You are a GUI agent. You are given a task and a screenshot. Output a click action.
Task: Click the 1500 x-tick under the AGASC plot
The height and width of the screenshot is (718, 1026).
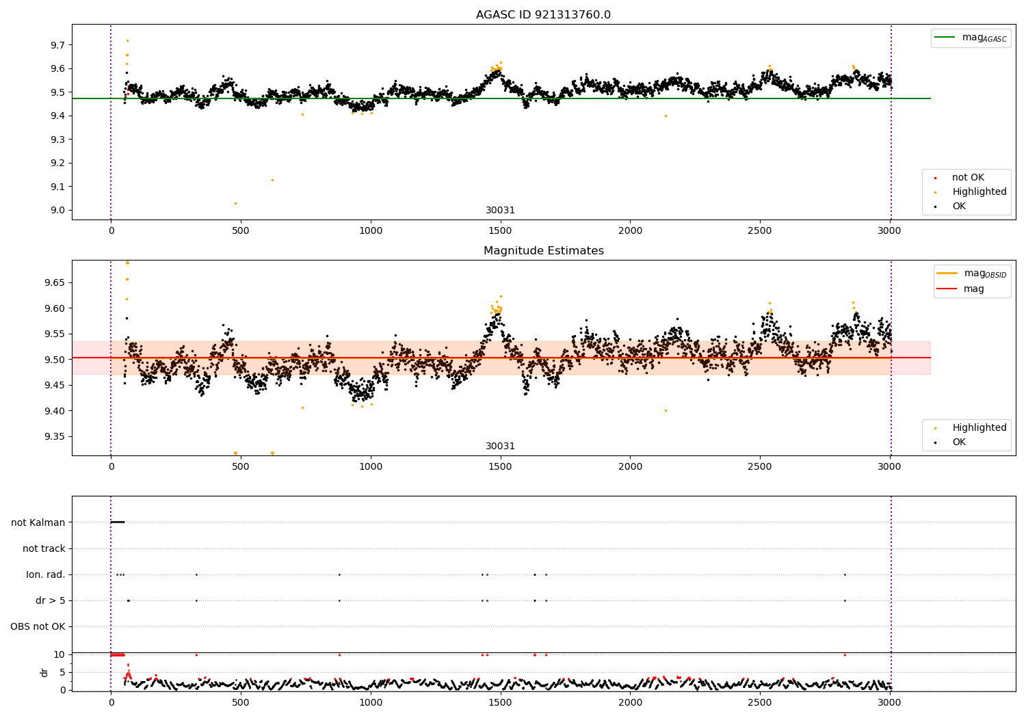[500, 231]
